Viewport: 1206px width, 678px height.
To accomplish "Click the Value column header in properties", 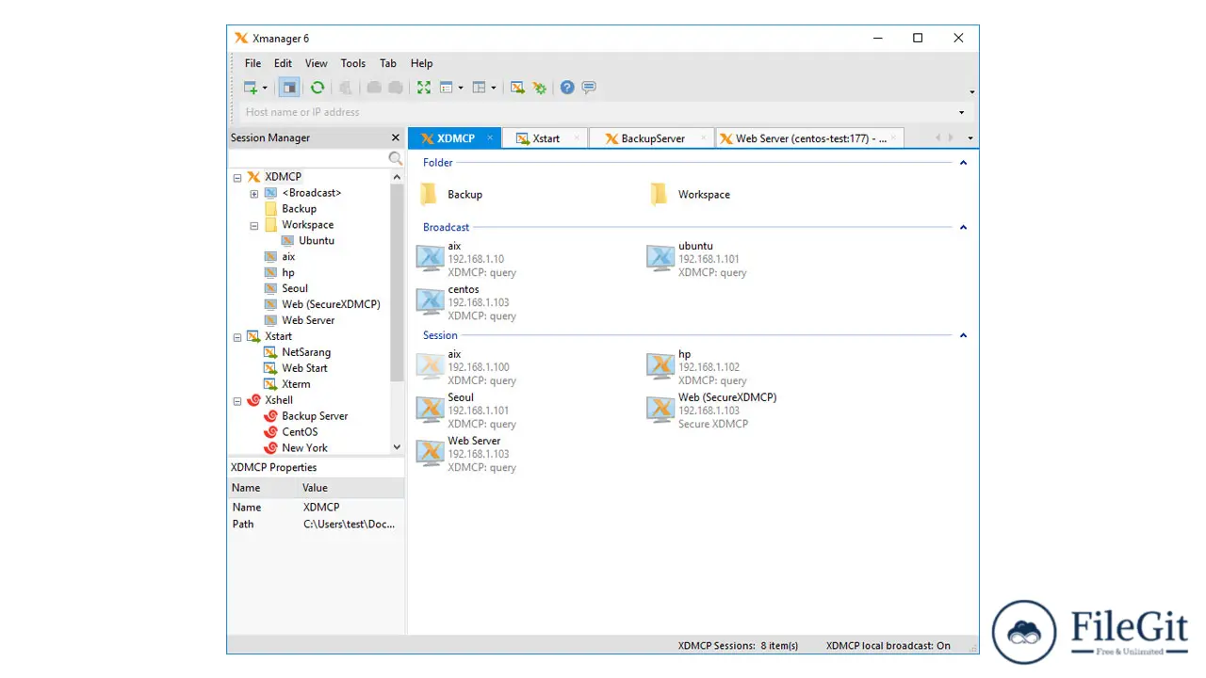I will (x=351, y=488).
